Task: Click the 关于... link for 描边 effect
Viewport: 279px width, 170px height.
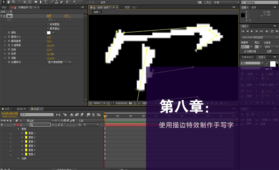Action: 67,16
